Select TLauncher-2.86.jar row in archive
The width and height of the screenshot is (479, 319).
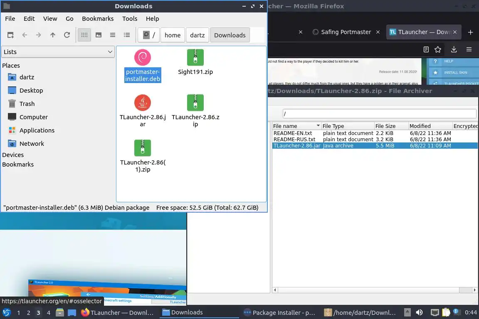[x=375, y=146]
